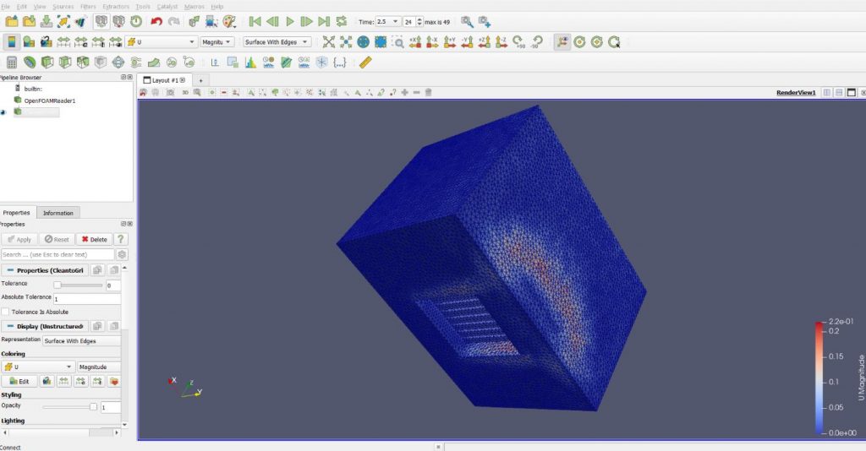866x451 pixels.
Task: Open the Filters menu
Action: point(88,6)
